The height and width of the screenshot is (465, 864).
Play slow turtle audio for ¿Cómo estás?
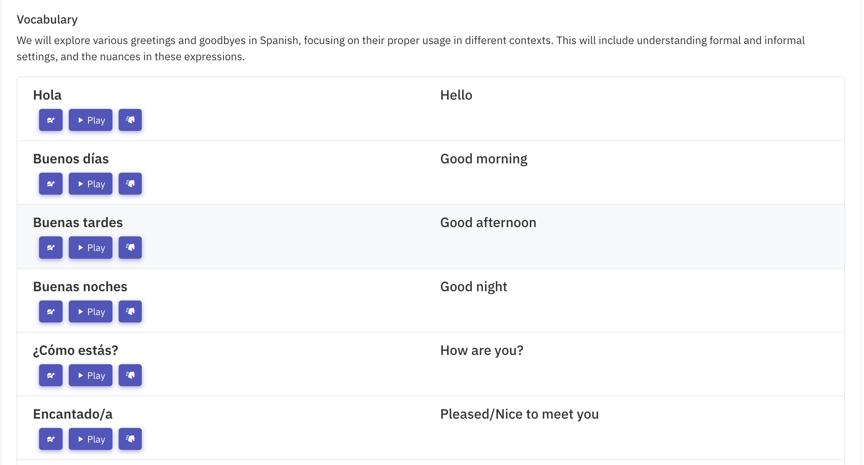pos(51,375)
